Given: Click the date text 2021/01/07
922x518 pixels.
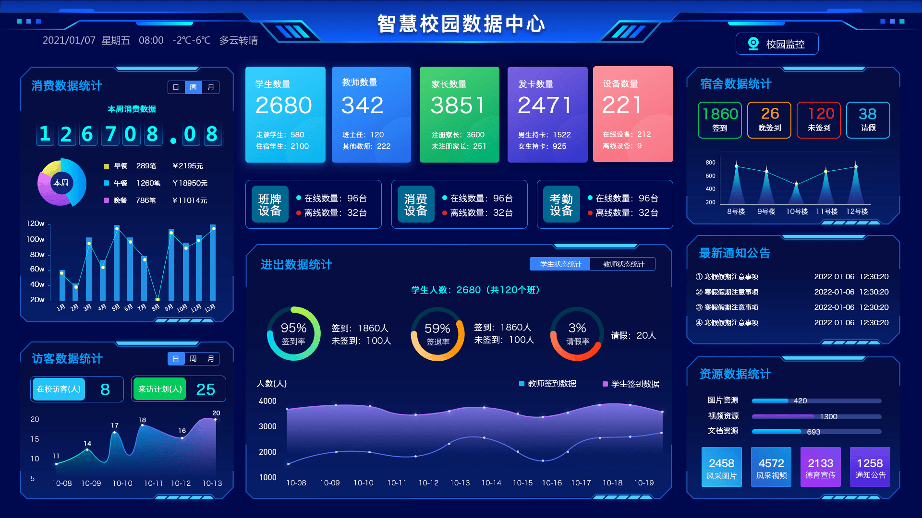Looking at the screenshot, I should point(69,40).
